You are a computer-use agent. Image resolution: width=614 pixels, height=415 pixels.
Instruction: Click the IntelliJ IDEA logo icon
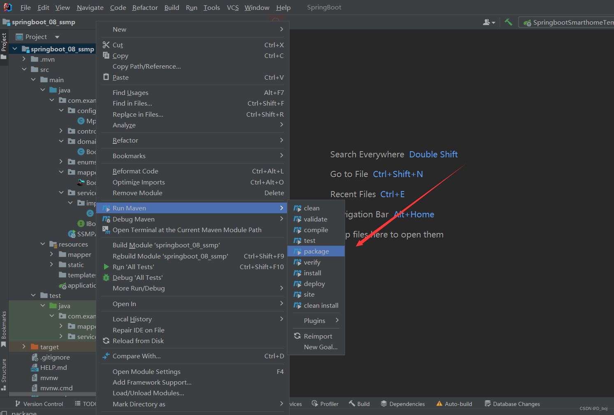pos(7,7)
